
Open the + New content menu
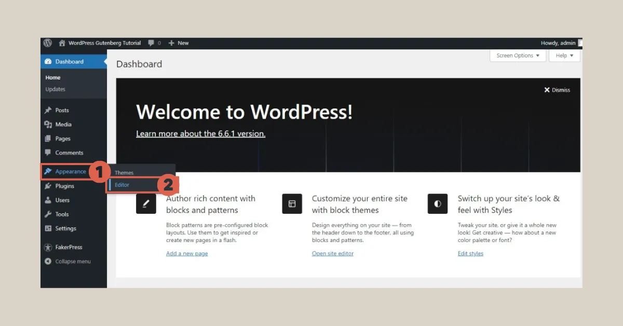[x=179, y=43]
